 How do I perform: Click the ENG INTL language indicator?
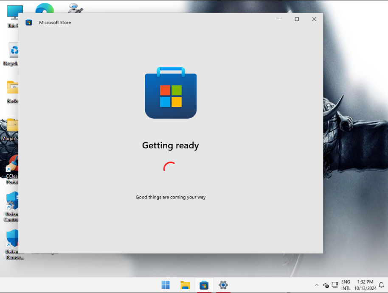(346, 285)
